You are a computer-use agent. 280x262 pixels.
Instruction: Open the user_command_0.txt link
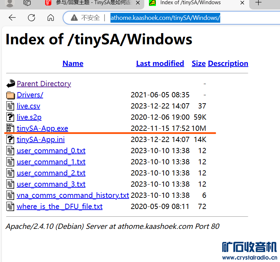51,151
